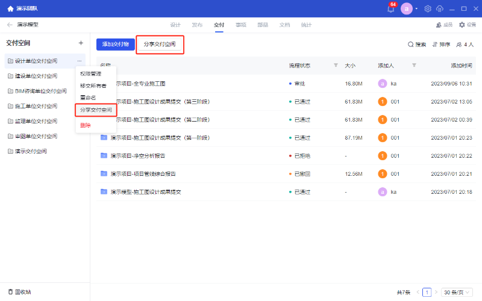This screenshot has height=301, width=482.
Task: Open the 回收站 recycle bin
Action: pyautogui.click(x=20, y=292)
